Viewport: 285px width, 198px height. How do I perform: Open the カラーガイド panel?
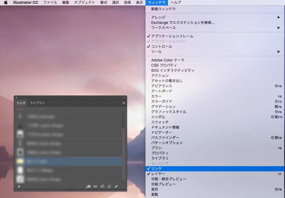click(x=215, y=102)
